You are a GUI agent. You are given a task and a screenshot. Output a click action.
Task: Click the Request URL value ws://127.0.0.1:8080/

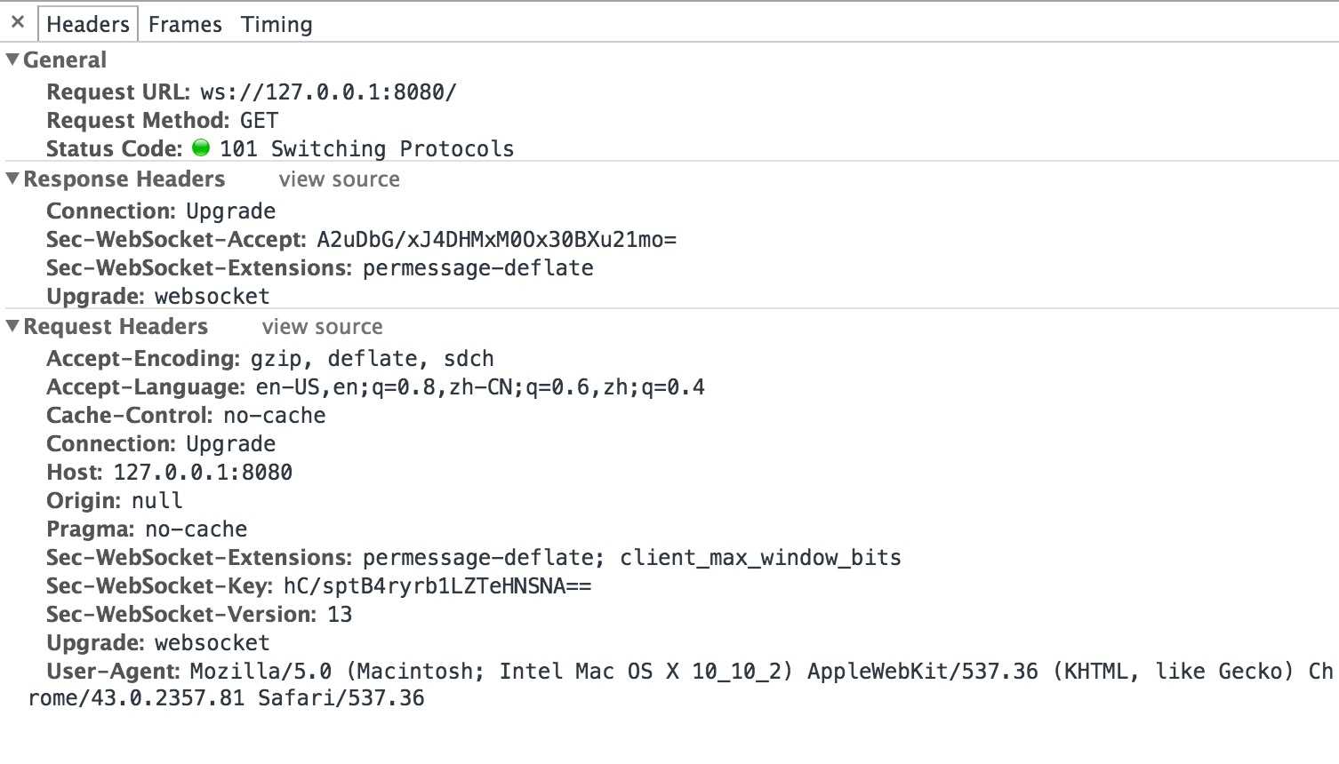(x=328, y=92)
